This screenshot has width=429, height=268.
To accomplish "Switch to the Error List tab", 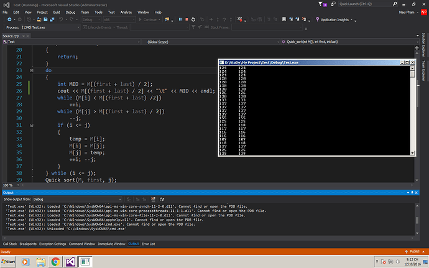I will [x=149, y=244].
